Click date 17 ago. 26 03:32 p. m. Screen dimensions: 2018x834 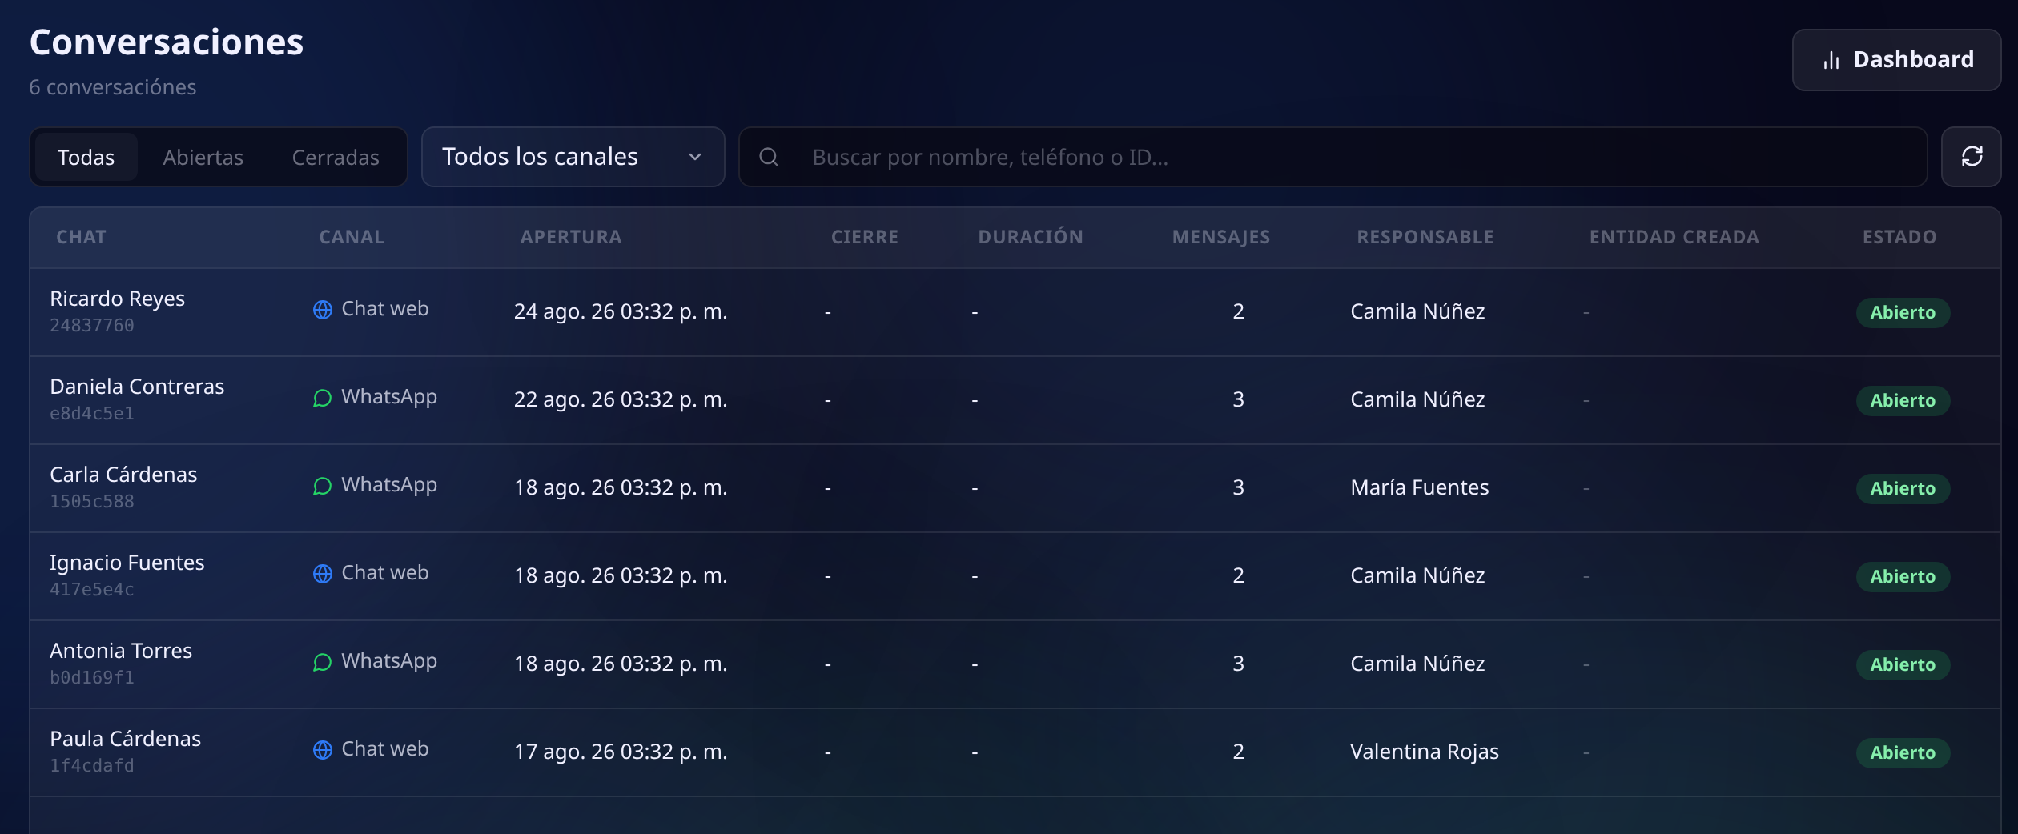621,752
